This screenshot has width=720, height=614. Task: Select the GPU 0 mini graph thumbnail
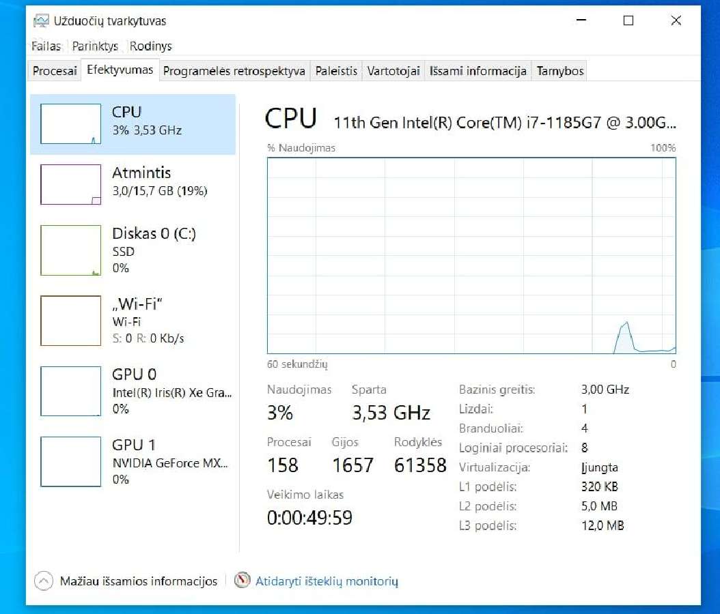71,391
